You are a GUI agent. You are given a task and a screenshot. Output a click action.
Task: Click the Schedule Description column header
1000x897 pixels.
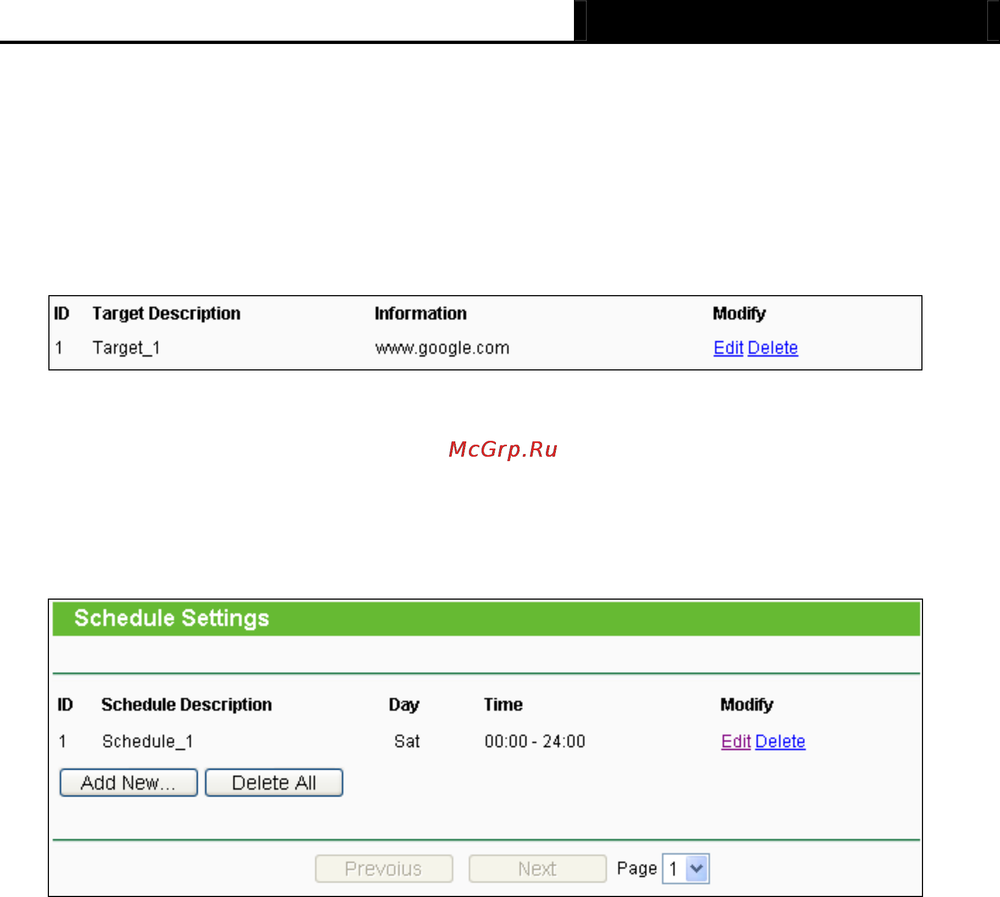[x=187, y=705]
